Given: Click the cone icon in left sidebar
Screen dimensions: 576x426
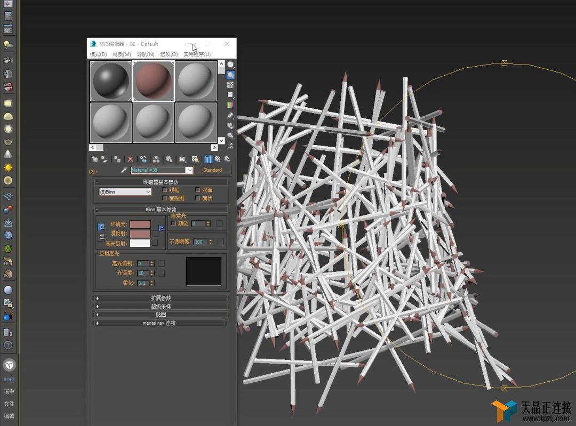Looking at the screenshot, I should pos(8,155).
